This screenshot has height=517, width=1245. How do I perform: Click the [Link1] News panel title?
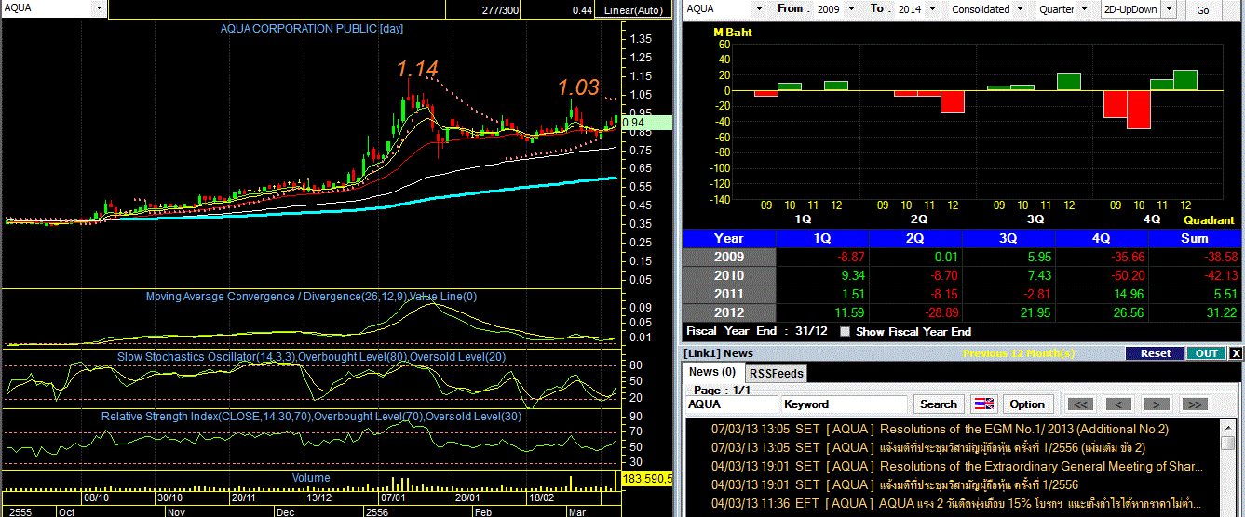(718, 353)
